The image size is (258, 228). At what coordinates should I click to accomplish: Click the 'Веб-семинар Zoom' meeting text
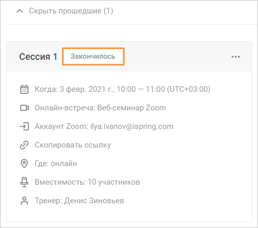(x=131, y=108)
